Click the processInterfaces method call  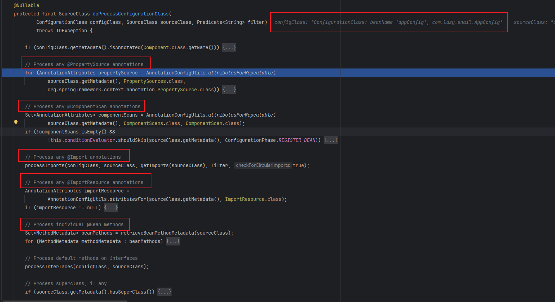(49, 267)
